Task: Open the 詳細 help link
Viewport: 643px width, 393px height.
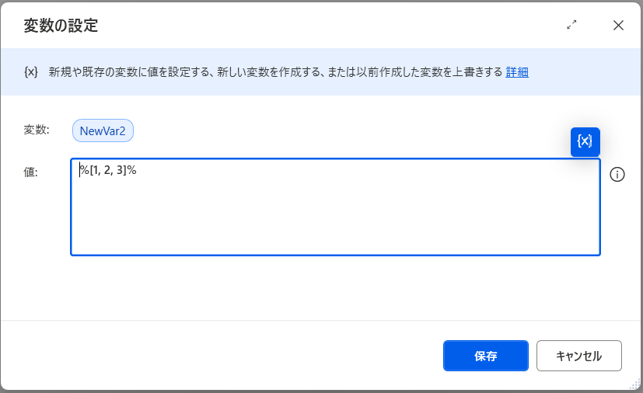Action: [517, 72]
